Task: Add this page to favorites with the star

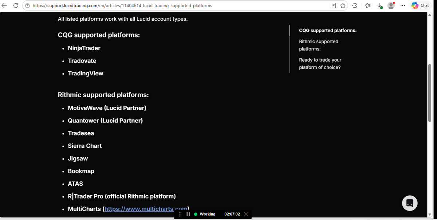Action: [x=343, y=5]
